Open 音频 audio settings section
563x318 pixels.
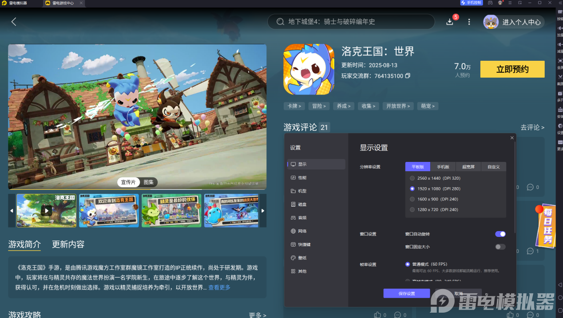316,217
